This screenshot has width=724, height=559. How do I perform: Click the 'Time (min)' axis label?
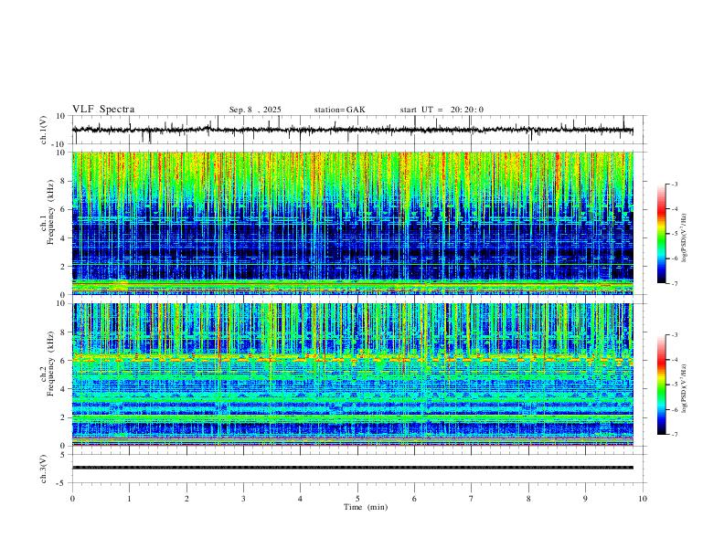coord(366,507)
